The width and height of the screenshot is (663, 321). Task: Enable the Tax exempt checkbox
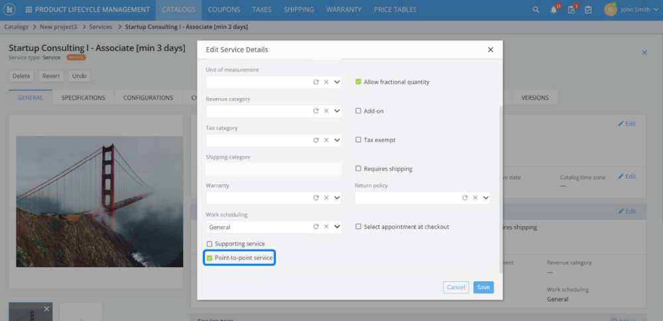pos(358,140)
